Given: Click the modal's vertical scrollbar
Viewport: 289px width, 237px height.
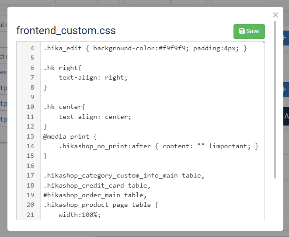Looking at the screenshot, I should click(x=275, y=101).
